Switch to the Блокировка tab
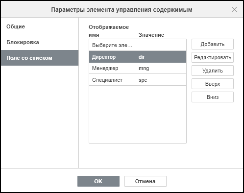 [40, 42]
